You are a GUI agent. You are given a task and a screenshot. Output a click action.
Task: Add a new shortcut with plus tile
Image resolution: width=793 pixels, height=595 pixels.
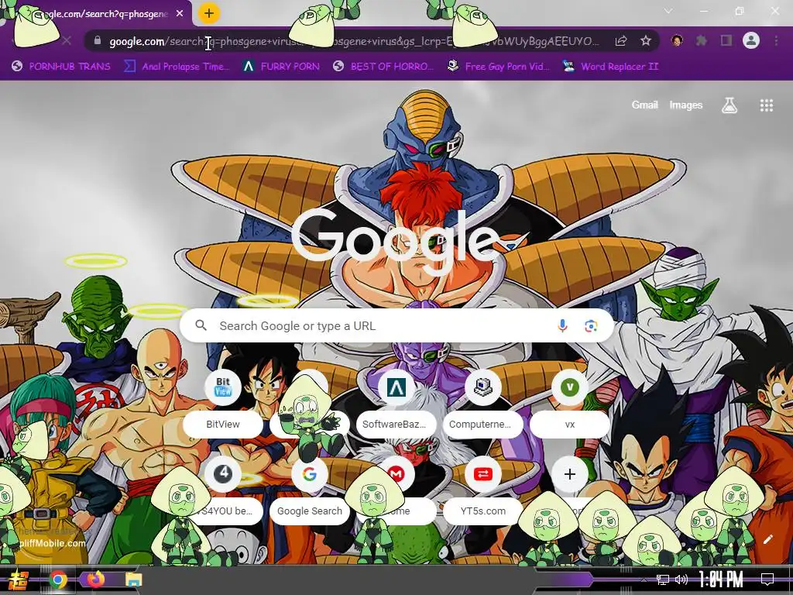(570, 474)
